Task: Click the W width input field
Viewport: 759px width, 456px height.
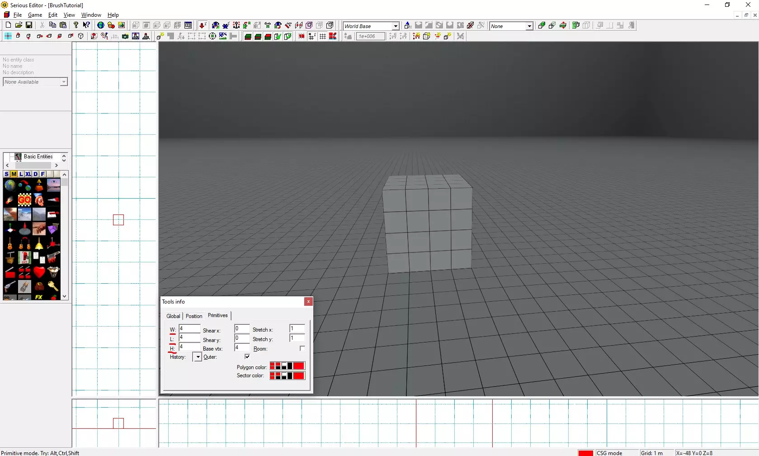Action: point(189,329)
